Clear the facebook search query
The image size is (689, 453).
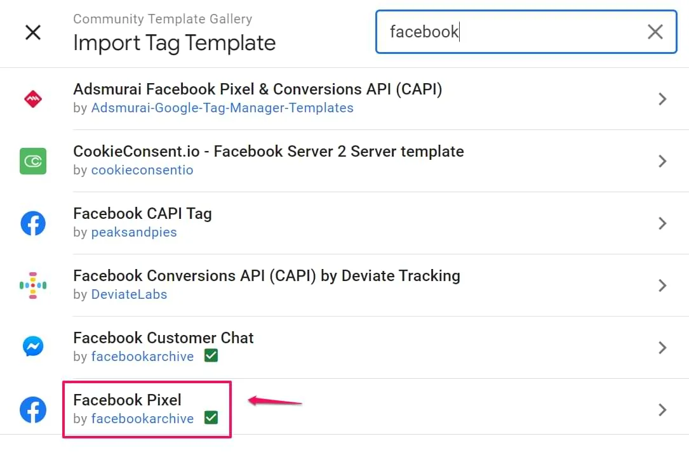tap(655, 32)
